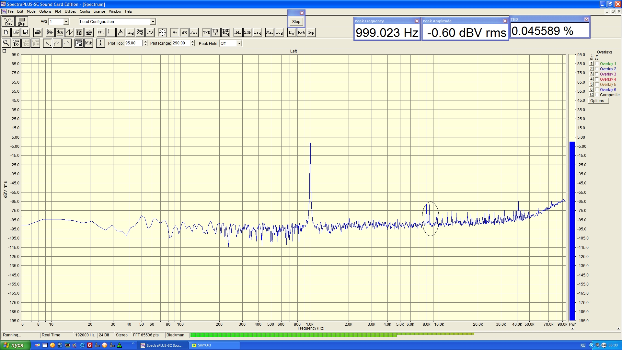This screenshot has height=350, width=622.
Task: Toggle the THD+N utility button
Action: [x=216, y=32]
